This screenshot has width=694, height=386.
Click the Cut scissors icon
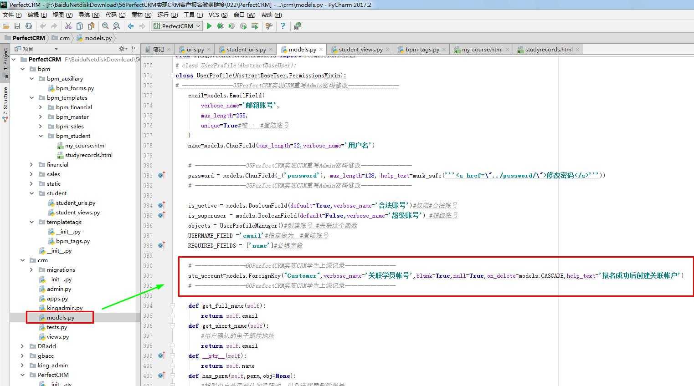[x=68, y=26]
